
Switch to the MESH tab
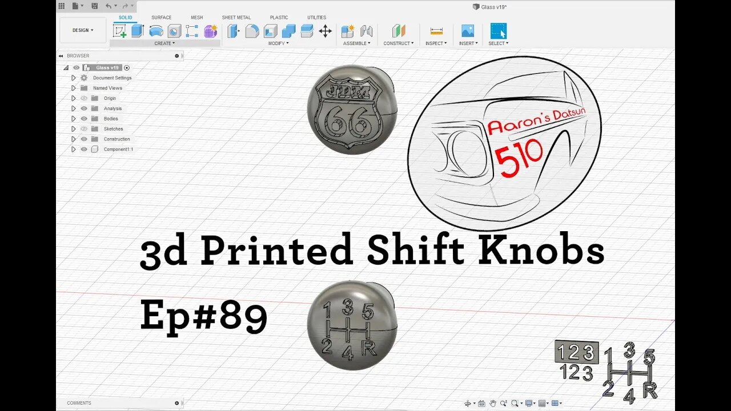tap(196, 18)
